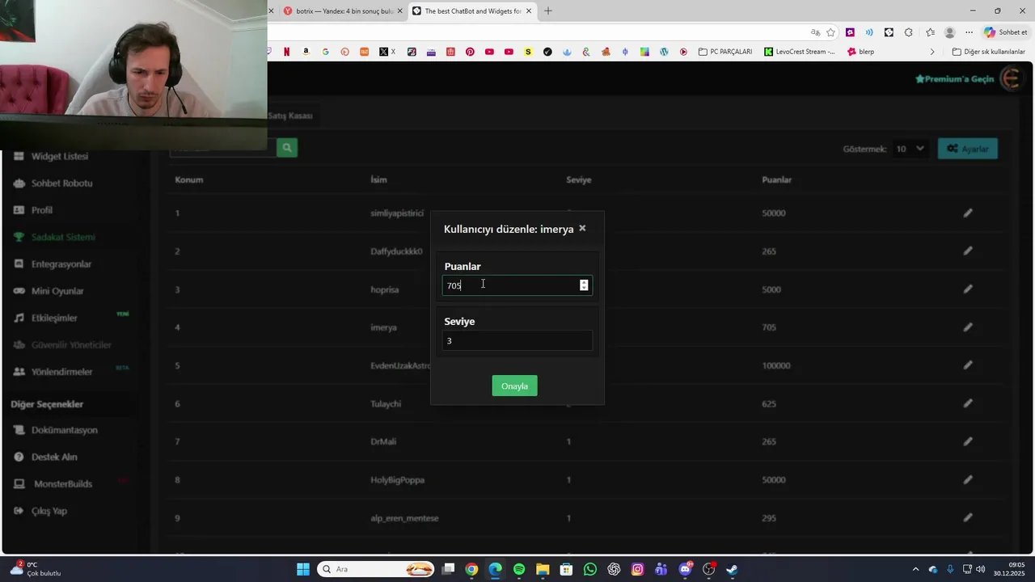Click the Seviye input field showing 3
This screenshot has width=1035, height=582.
pos(517,341)
